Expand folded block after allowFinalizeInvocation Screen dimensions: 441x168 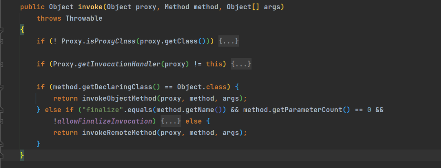(171, 121)
